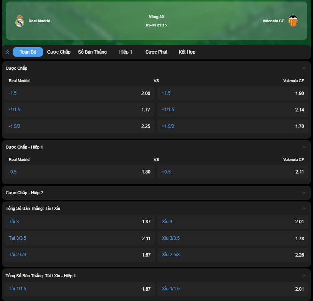Click the match time 05-04 21:15
313x301 pixels.
tap(156, 25)
